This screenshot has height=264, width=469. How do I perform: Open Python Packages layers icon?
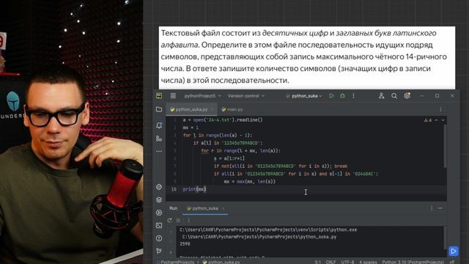pyautogui.click(x=159, y=199)
